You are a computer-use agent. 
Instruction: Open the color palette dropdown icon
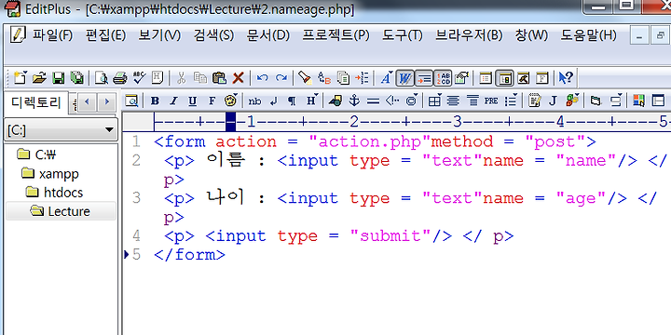tap(231, 100)
